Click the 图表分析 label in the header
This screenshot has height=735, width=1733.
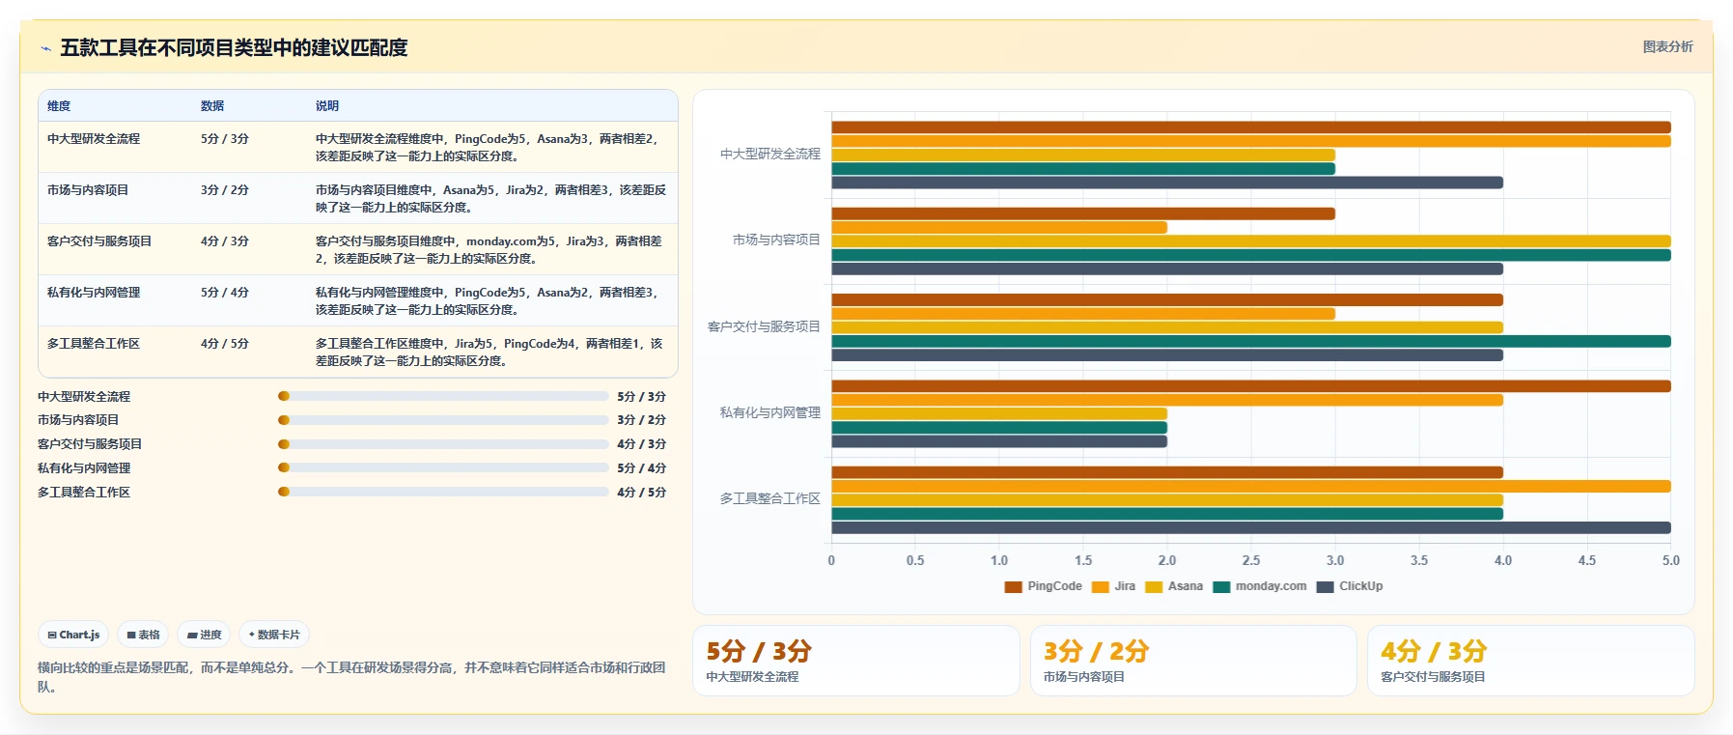[x=1667, y=46]
